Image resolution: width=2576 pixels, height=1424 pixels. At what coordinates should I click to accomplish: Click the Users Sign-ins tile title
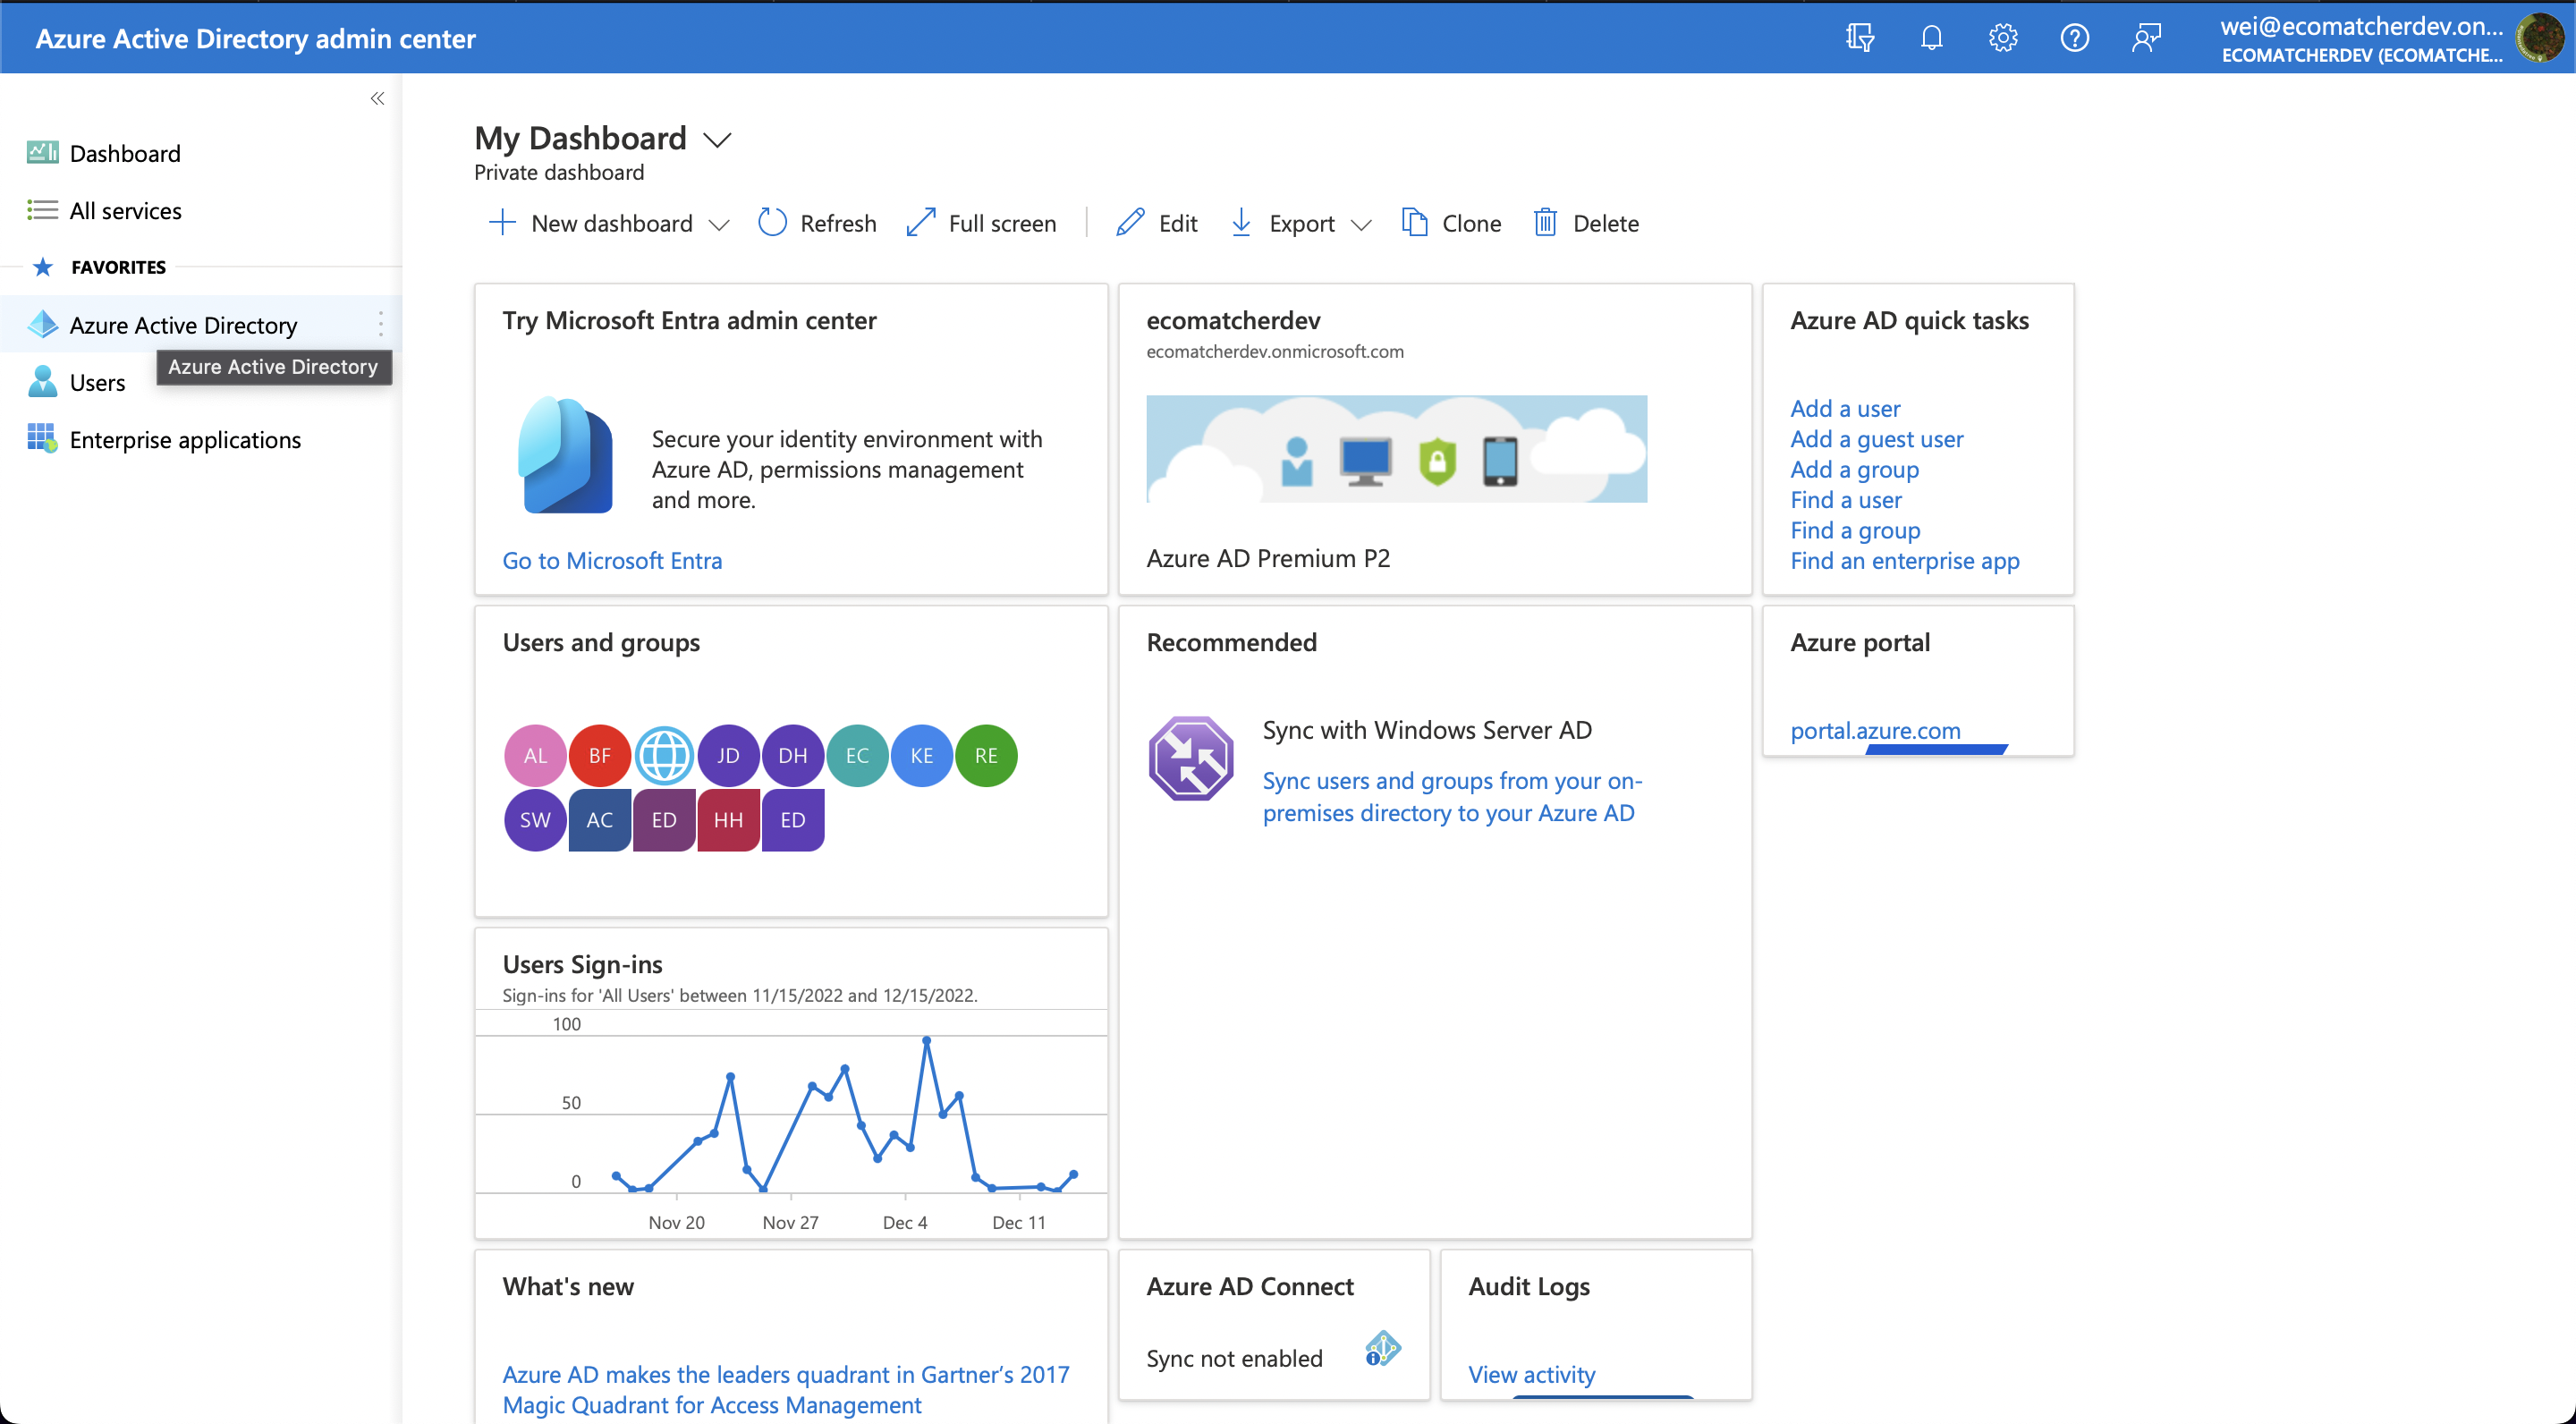(582, 964)
